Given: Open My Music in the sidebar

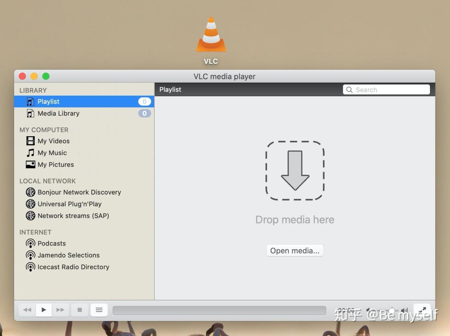Looking at the screenshot, I should pos(52,153).
